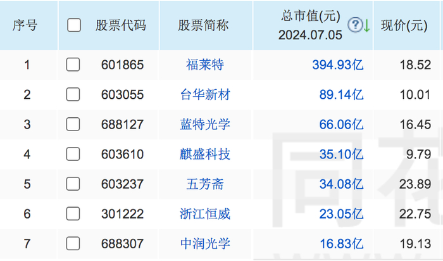Click the 34.08亿 market value link
The image size is (443, 261).
coord(341,184)
